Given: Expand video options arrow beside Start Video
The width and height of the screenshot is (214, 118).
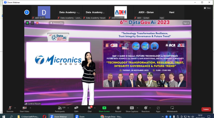Looking at the screenshot, I should 30,108.
